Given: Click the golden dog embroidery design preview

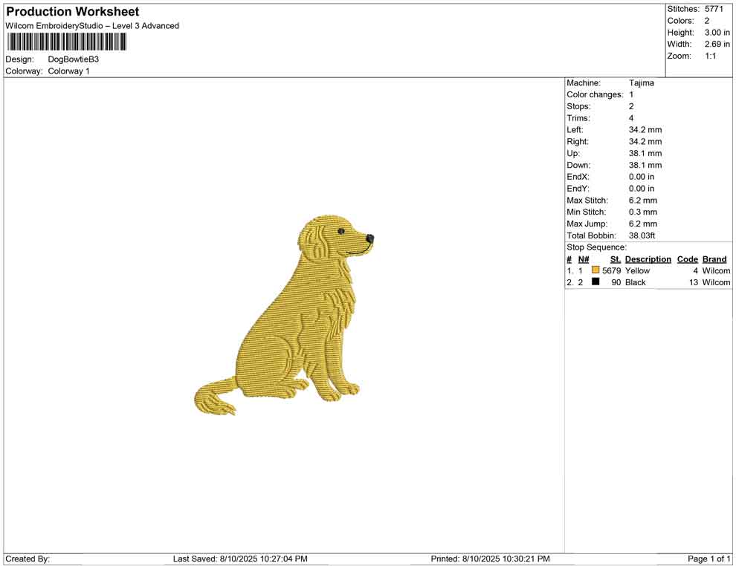Looking at the screenshot, I should [x=285, y=315].
